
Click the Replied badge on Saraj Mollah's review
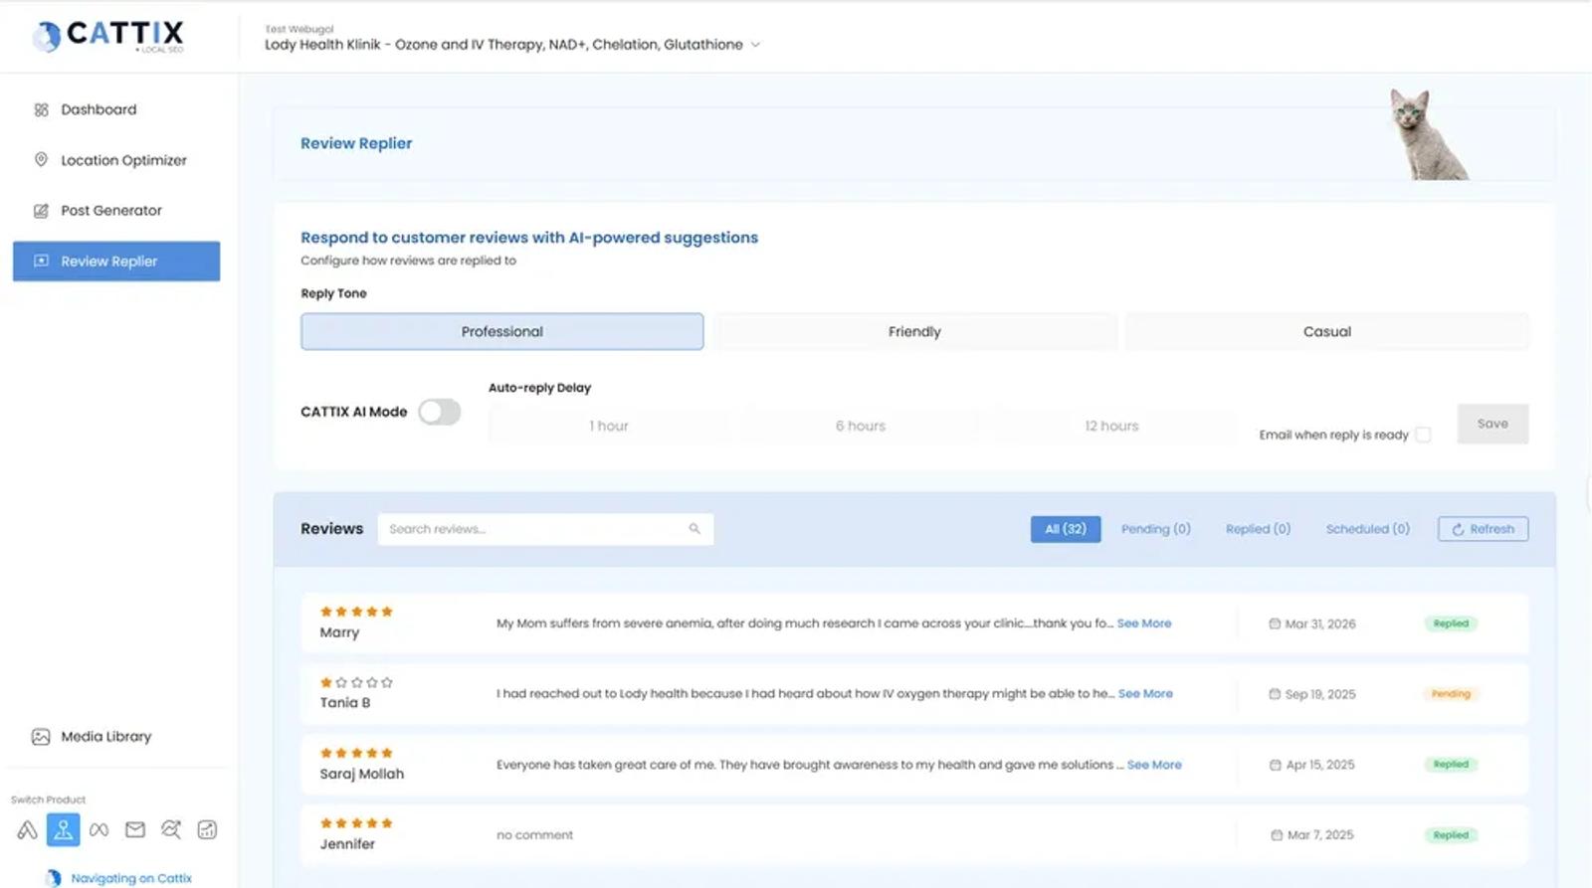pyautogui.click(x=1451, y=765)
